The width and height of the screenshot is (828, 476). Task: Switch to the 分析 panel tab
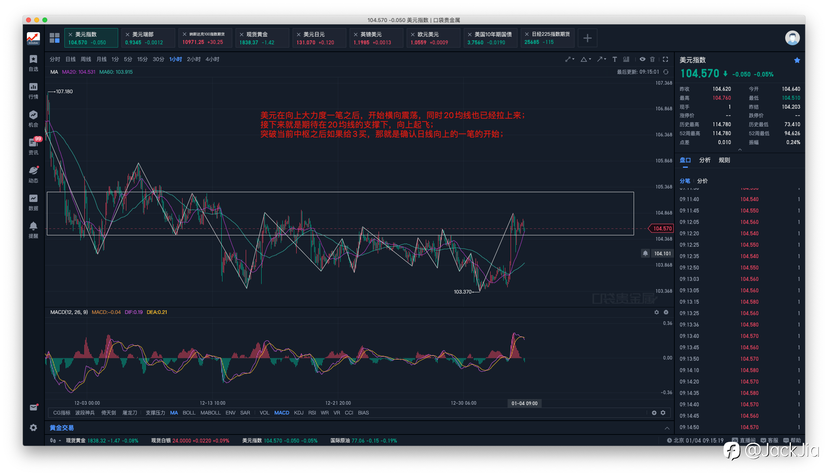(705, 160)
